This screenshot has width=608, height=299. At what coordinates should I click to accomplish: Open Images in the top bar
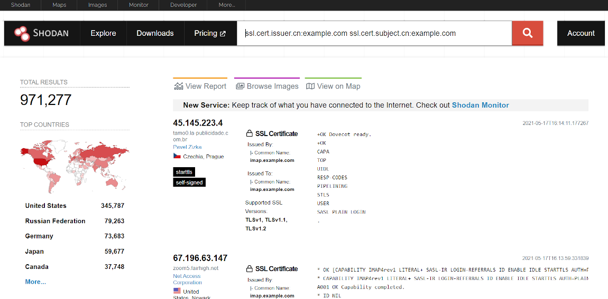98,5
